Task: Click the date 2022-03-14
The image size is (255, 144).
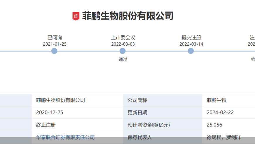Action: [x=191, y=44]
